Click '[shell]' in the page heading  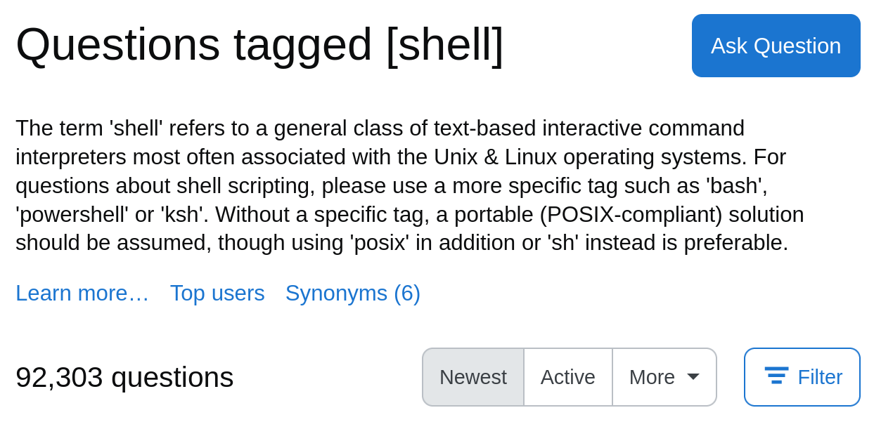point(444,44)
